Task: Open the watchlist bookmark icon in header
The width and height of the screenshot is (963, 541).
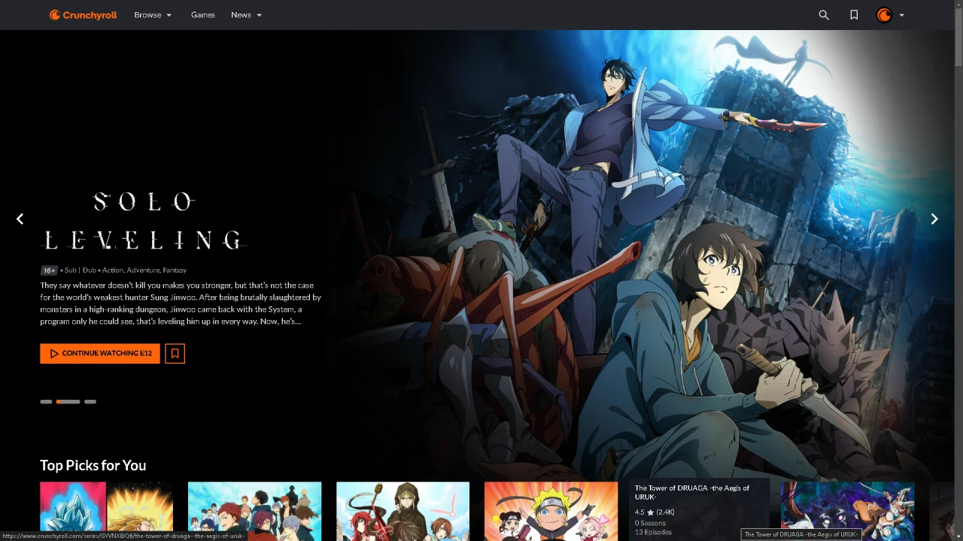Action: tap(854, 15)
